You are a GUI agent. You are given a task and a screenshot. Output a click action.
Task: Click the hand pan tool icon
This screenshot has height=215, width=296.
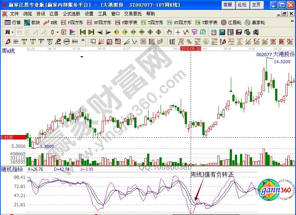[x=169, y=32]
